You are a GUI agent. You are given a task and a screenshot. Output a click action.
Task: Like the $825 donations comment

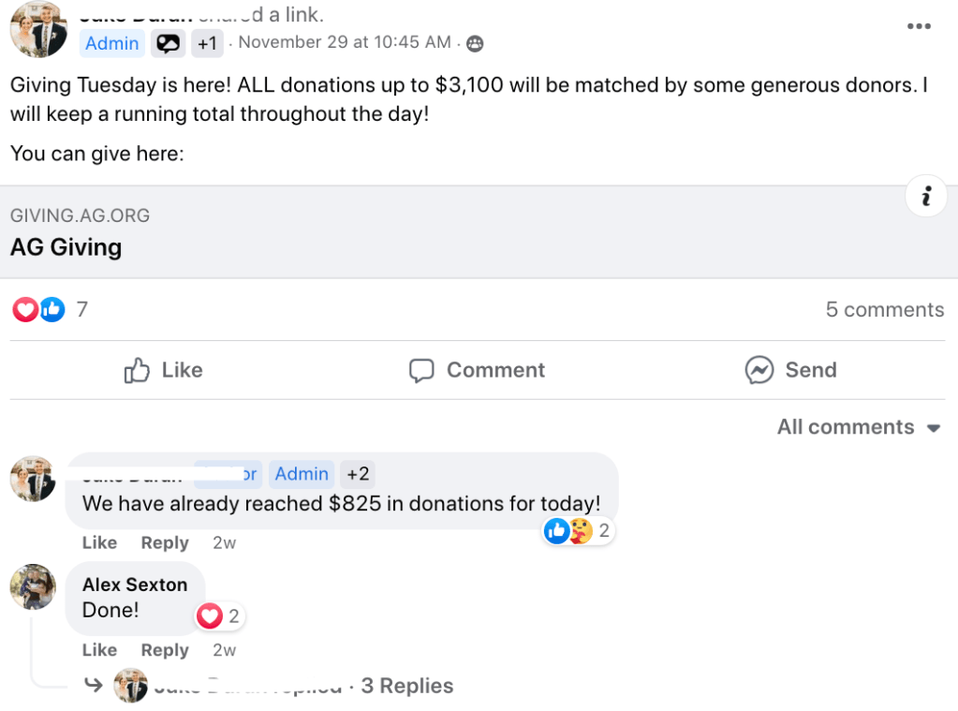[x=99, y=542]
